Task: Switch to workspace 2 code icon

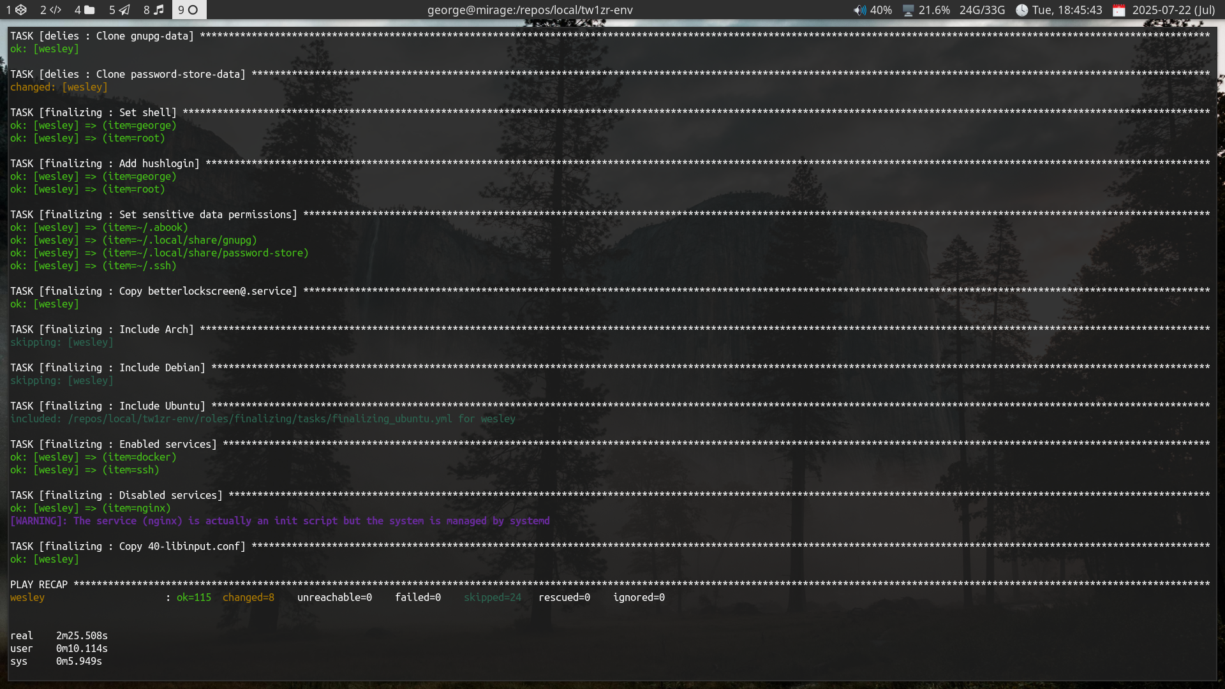Action: [x=51, y=10]
